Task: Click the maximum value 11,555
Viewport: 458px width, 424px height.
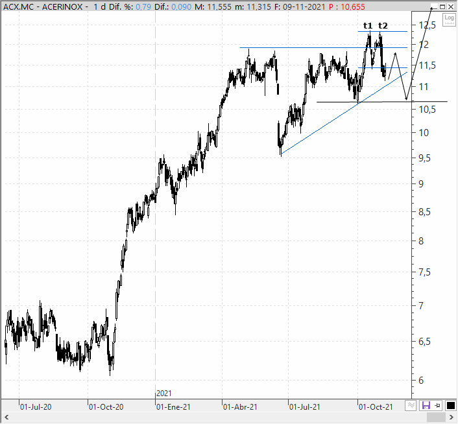Action: pos(219,6)
